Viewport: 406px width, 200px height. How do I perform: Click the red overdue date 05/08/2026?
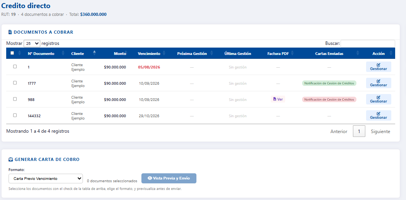point(149,67)
